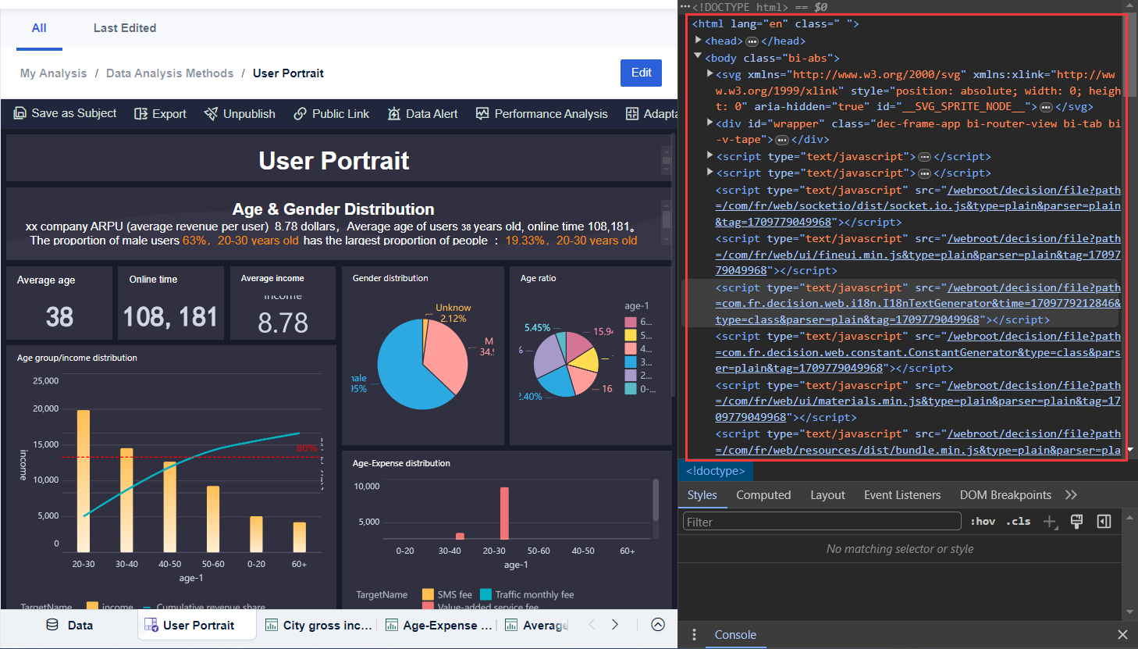Select the Save as Subject icon

click(x=19, y=113)
